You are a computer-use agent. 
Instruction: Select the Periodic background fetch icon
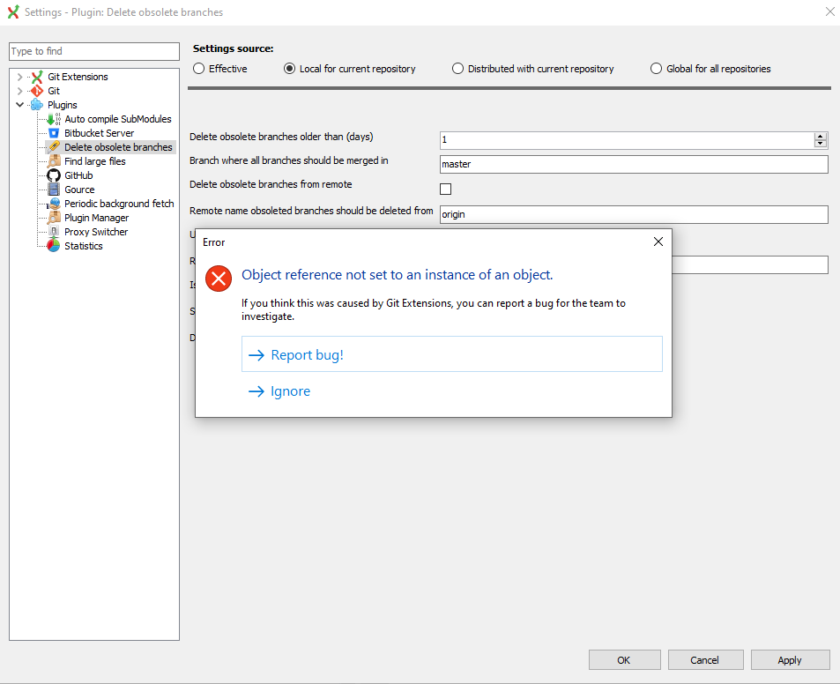pos(52,203)
